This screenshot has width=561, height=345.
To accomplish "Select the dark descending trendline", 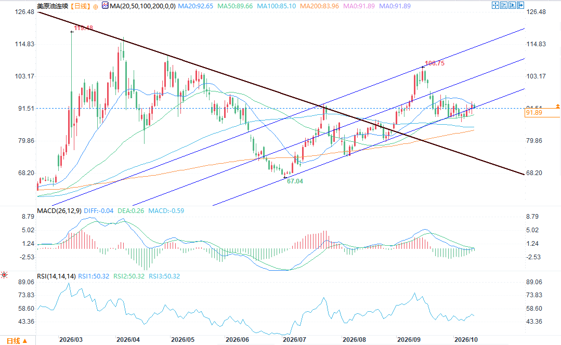I will (x=281, y=93).
